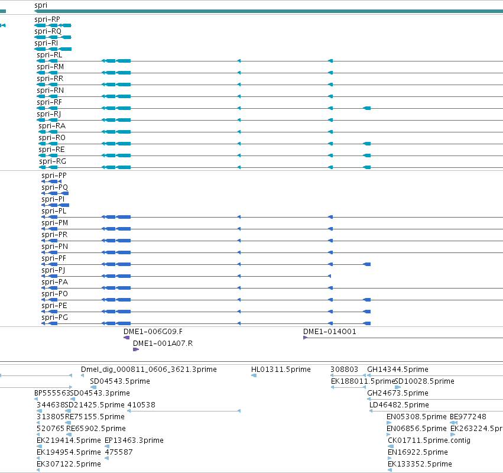Select the spri-PR protein label
This screenshot has height=473, width=503.
(x=54, y=235)
